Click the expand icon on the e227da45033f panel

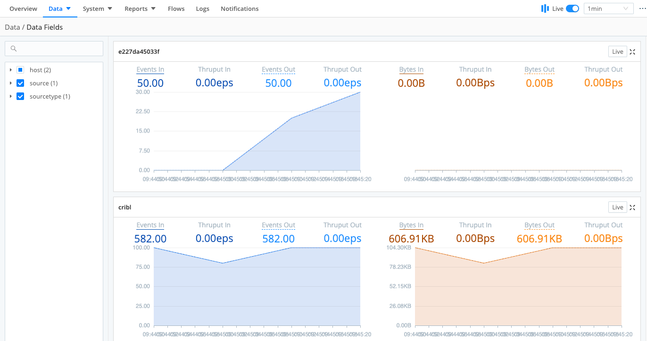tap(632, 52)
